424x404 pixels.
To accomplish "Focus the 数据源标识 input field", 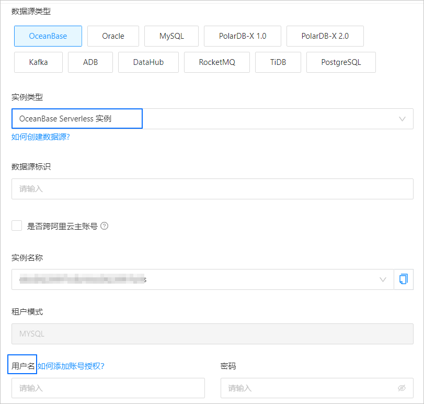I will pyautogui.click(x=212, y=189).
